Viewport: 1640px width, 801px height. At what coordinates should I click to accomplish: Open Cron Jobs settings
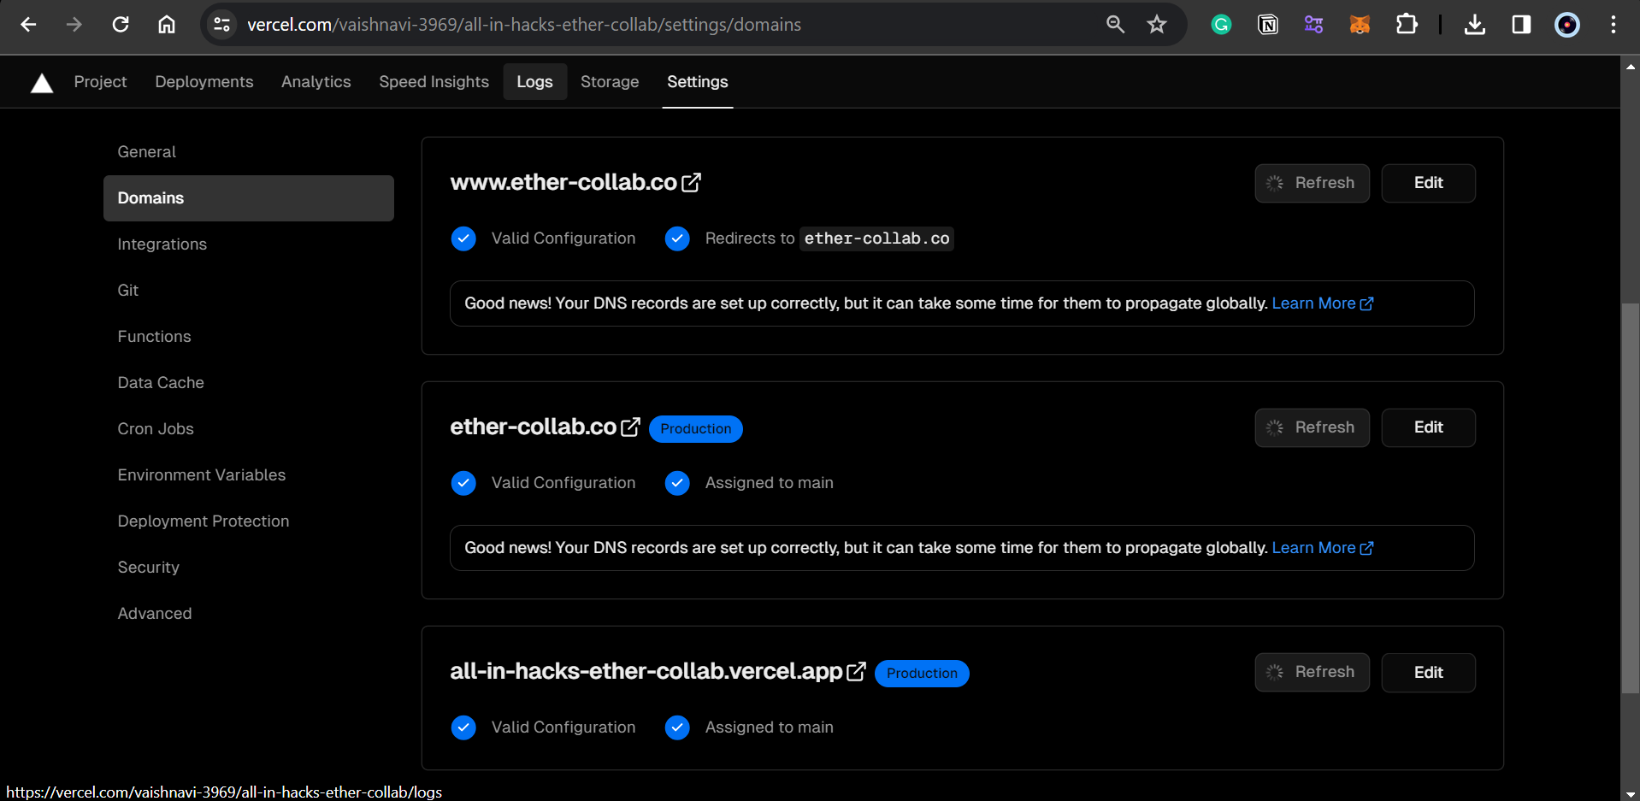pos(249,429)
